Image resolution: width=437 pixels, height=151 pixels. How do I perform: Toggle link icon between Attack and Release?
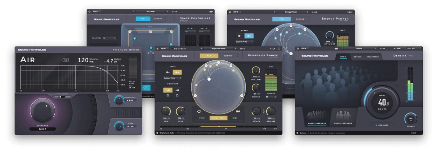(x=263, y=111)
